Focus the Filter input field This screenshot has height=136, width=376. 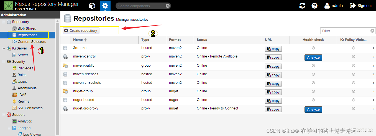tap(345, 31)
